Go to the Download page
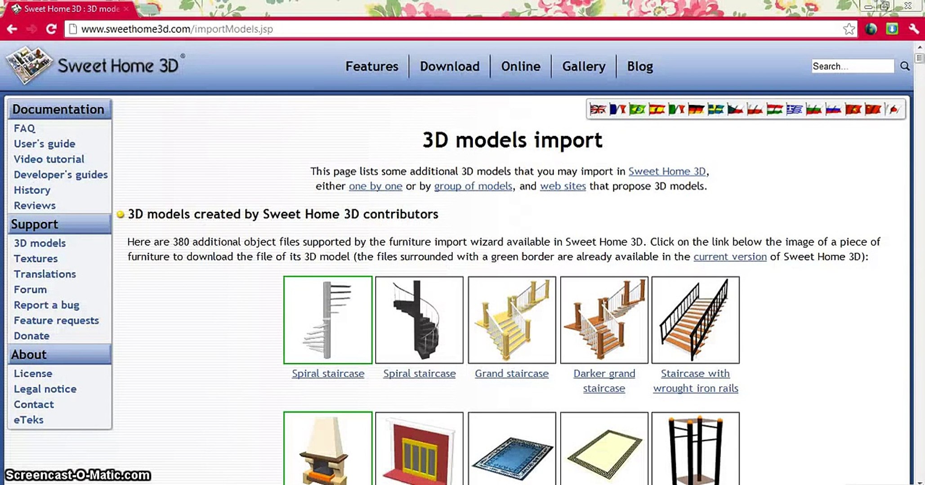 point(449,66)
